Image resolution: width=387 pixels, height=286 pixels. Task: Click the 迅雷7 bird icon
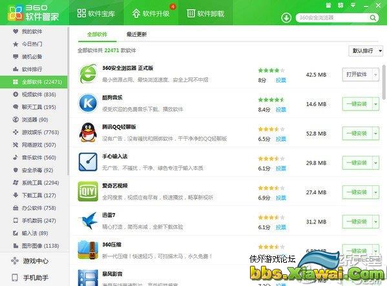(88, 221)
